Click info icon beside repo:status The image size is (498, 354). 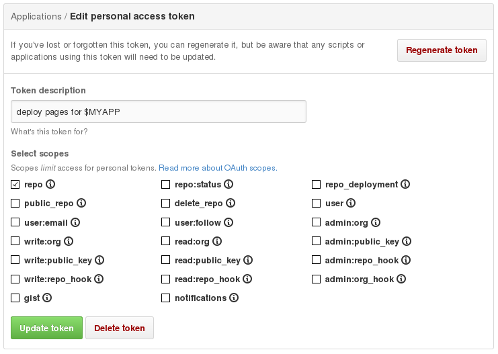pyautogui.click(x=229, y=184)
